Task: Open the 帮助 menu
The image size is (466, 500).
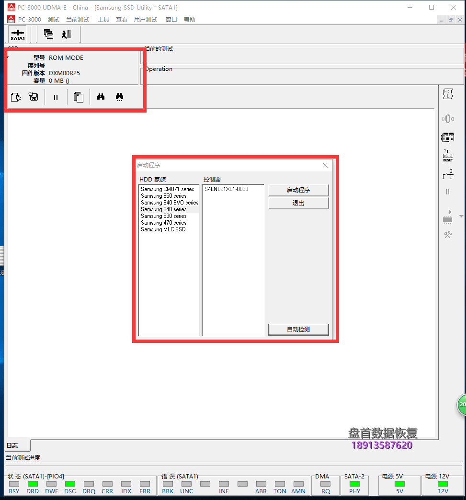Action: (190, 20)
